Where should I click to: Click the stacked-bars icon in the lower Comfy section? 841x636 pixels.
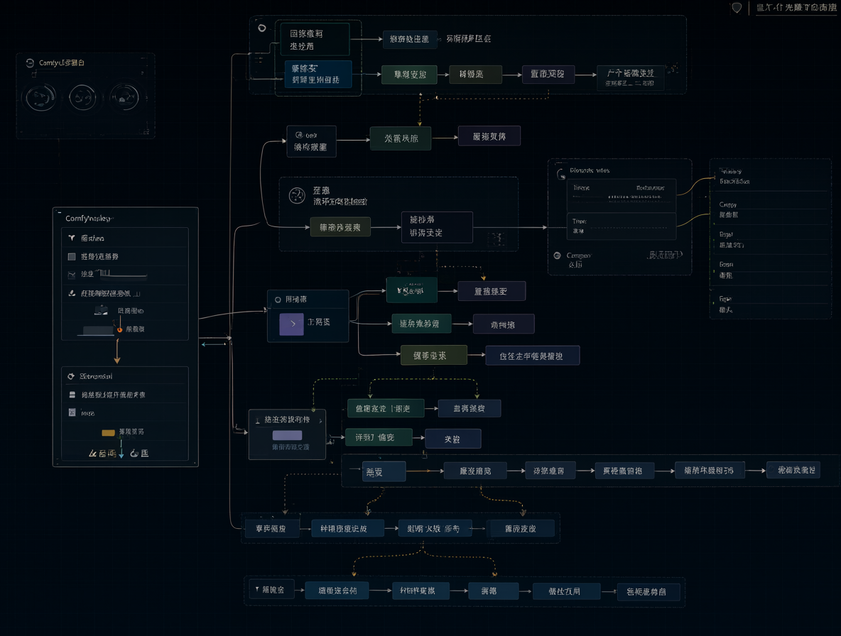coord(72,395)
